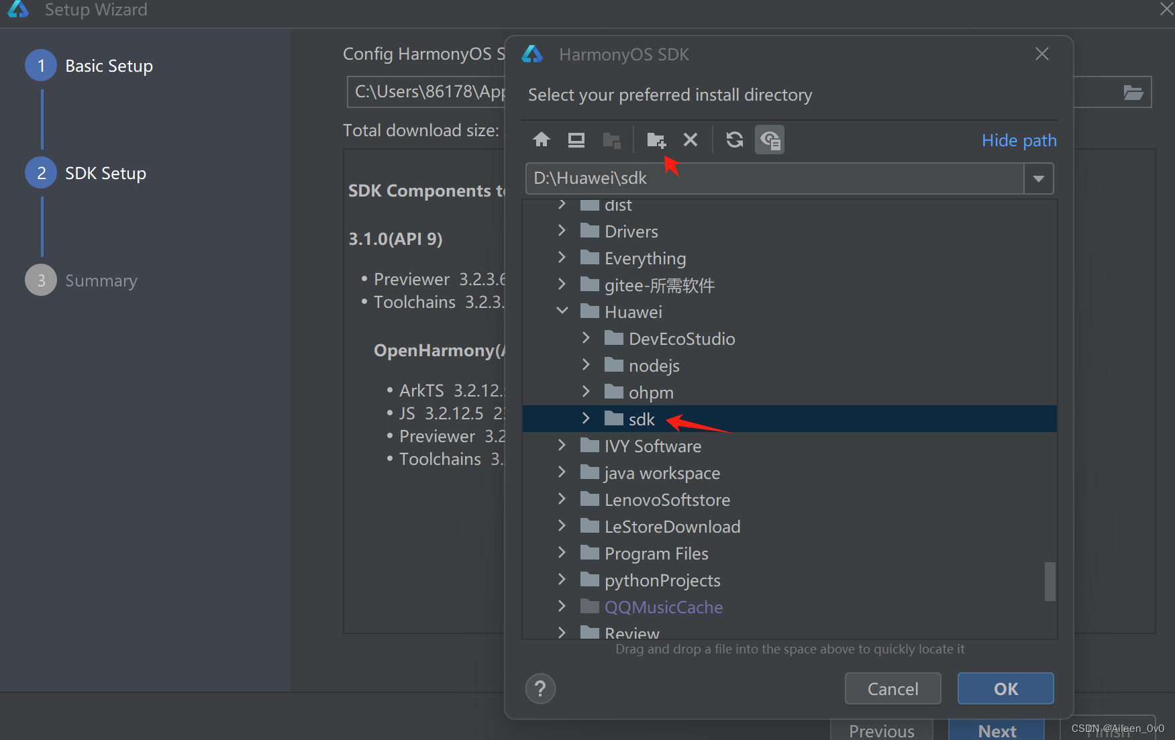Select Basic Setup step in wizard
This screenshot has height=740, width=1175.
pyautogui.click(x=89, y=66)
